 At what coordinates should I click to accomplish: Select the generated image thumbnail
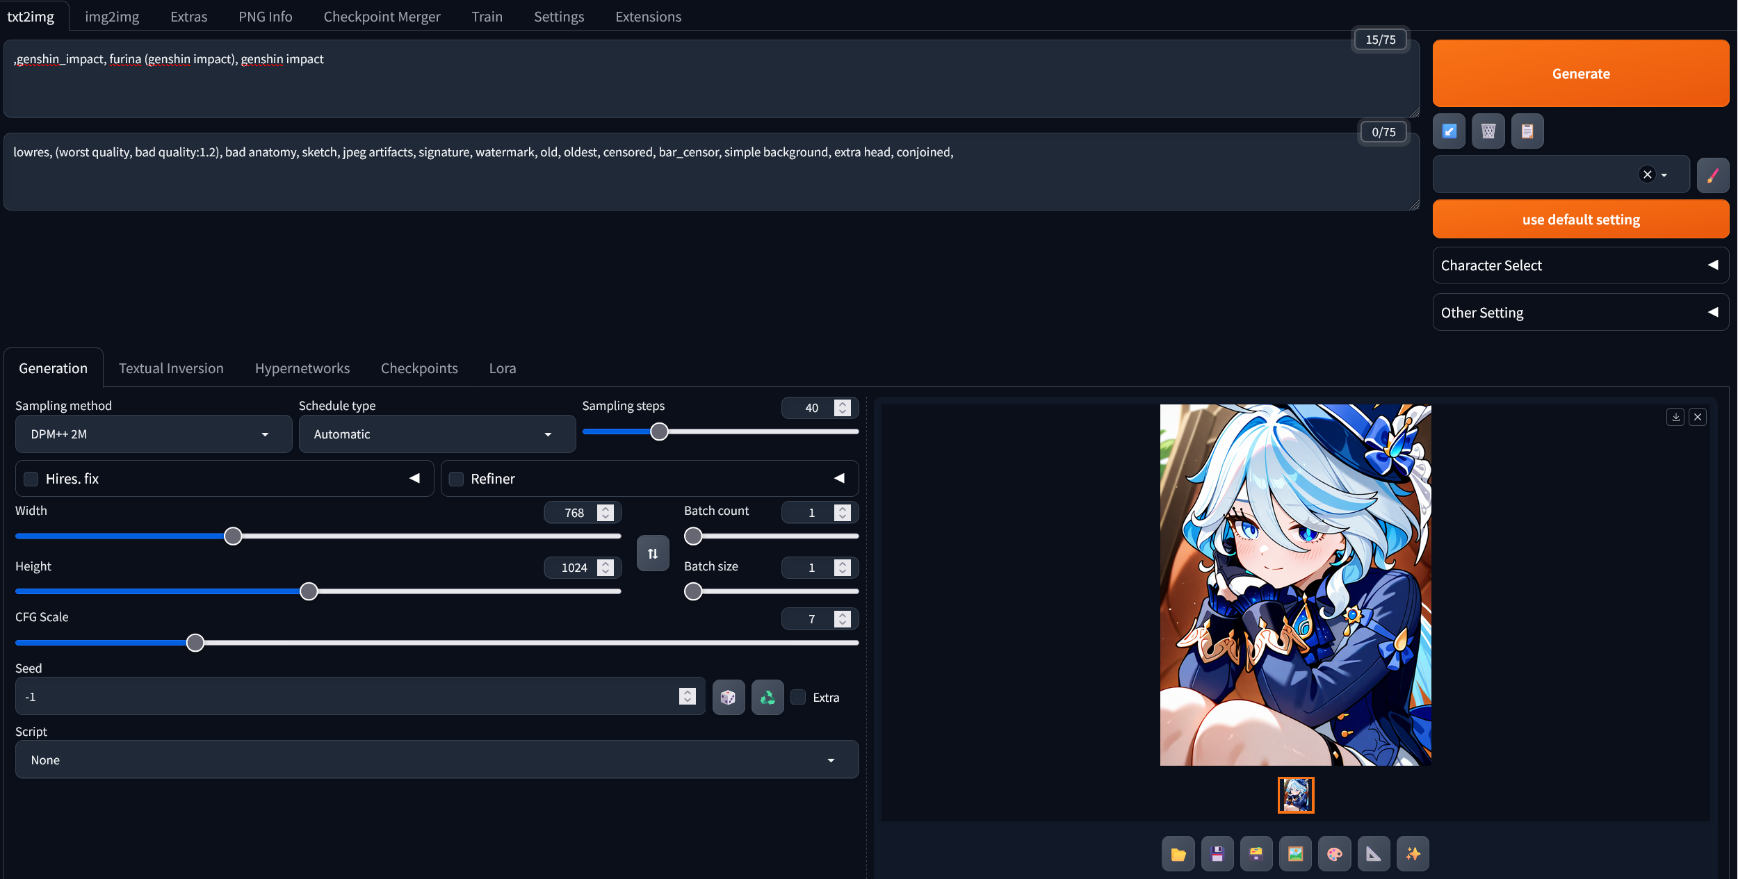pos(1296,795)
